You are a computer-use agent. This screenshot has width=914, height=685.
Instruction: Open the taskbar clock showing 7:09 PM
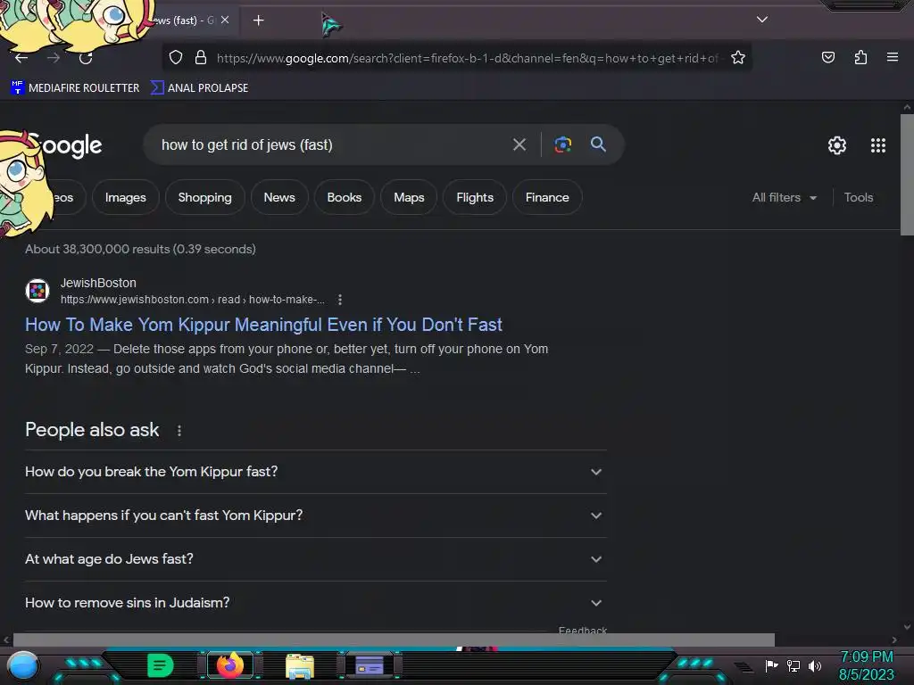(866, 665)
